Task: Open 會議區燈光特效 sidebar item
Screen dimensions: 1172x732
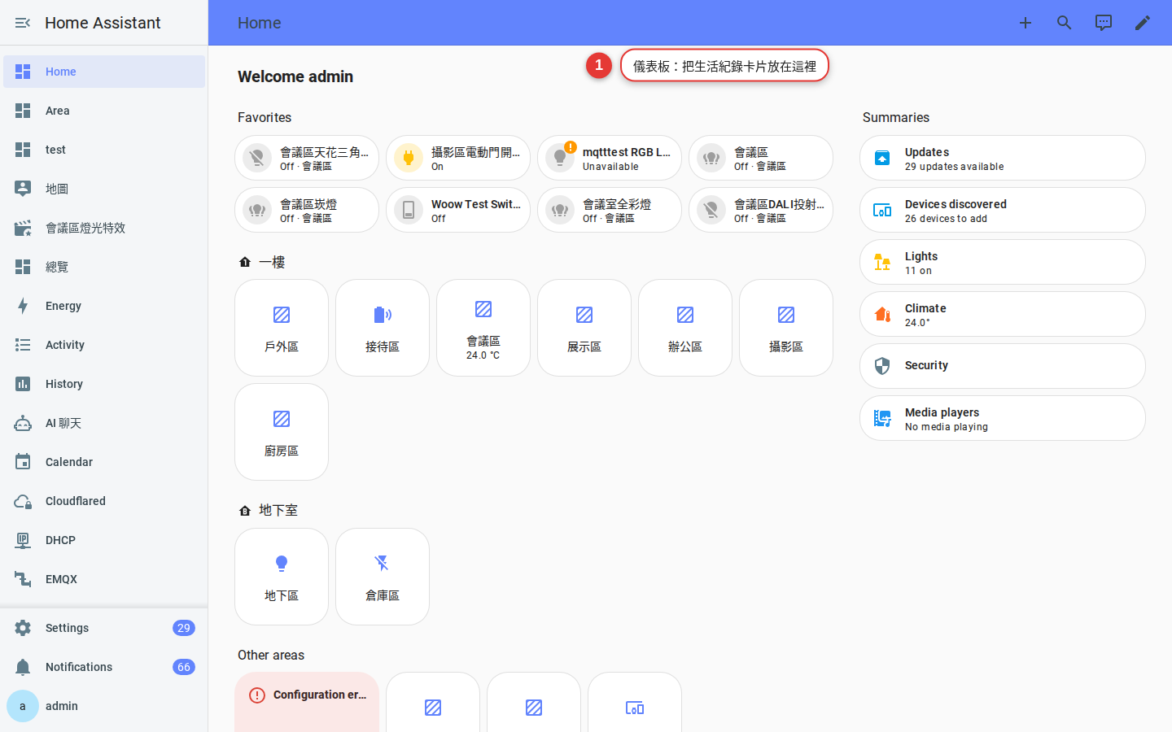Action: 104,228
